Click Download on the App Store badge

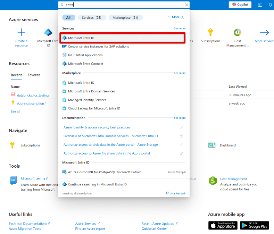[x=223, y=225]
